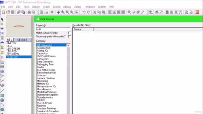Click the P pick devices button
The width and height of the screenshot is (203, 114).
click(8, 40)
